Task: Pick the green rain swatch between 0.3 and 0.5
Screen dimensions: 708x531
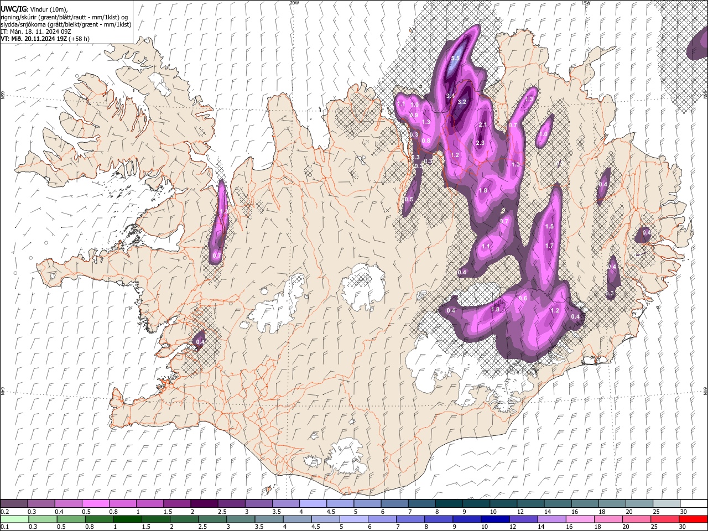Action: (42, 519)
